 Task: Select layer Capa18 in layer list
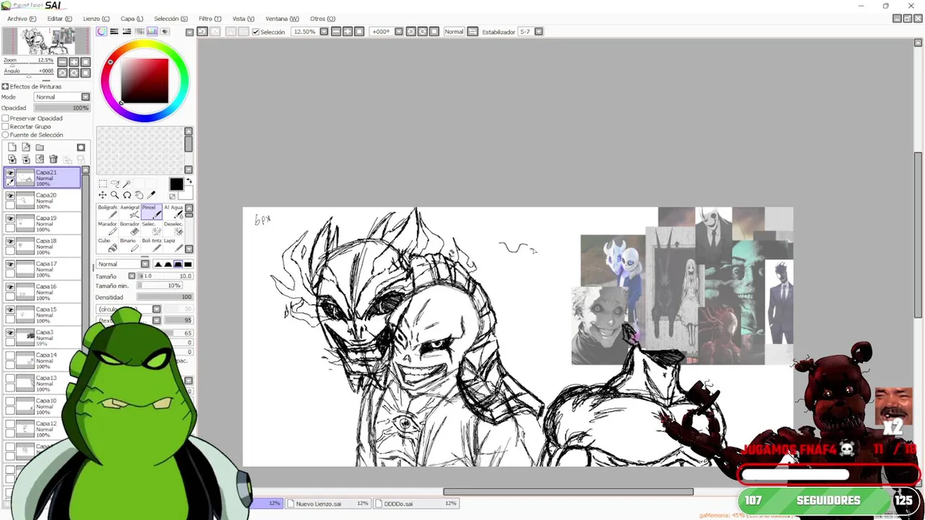tap(42, 246)
